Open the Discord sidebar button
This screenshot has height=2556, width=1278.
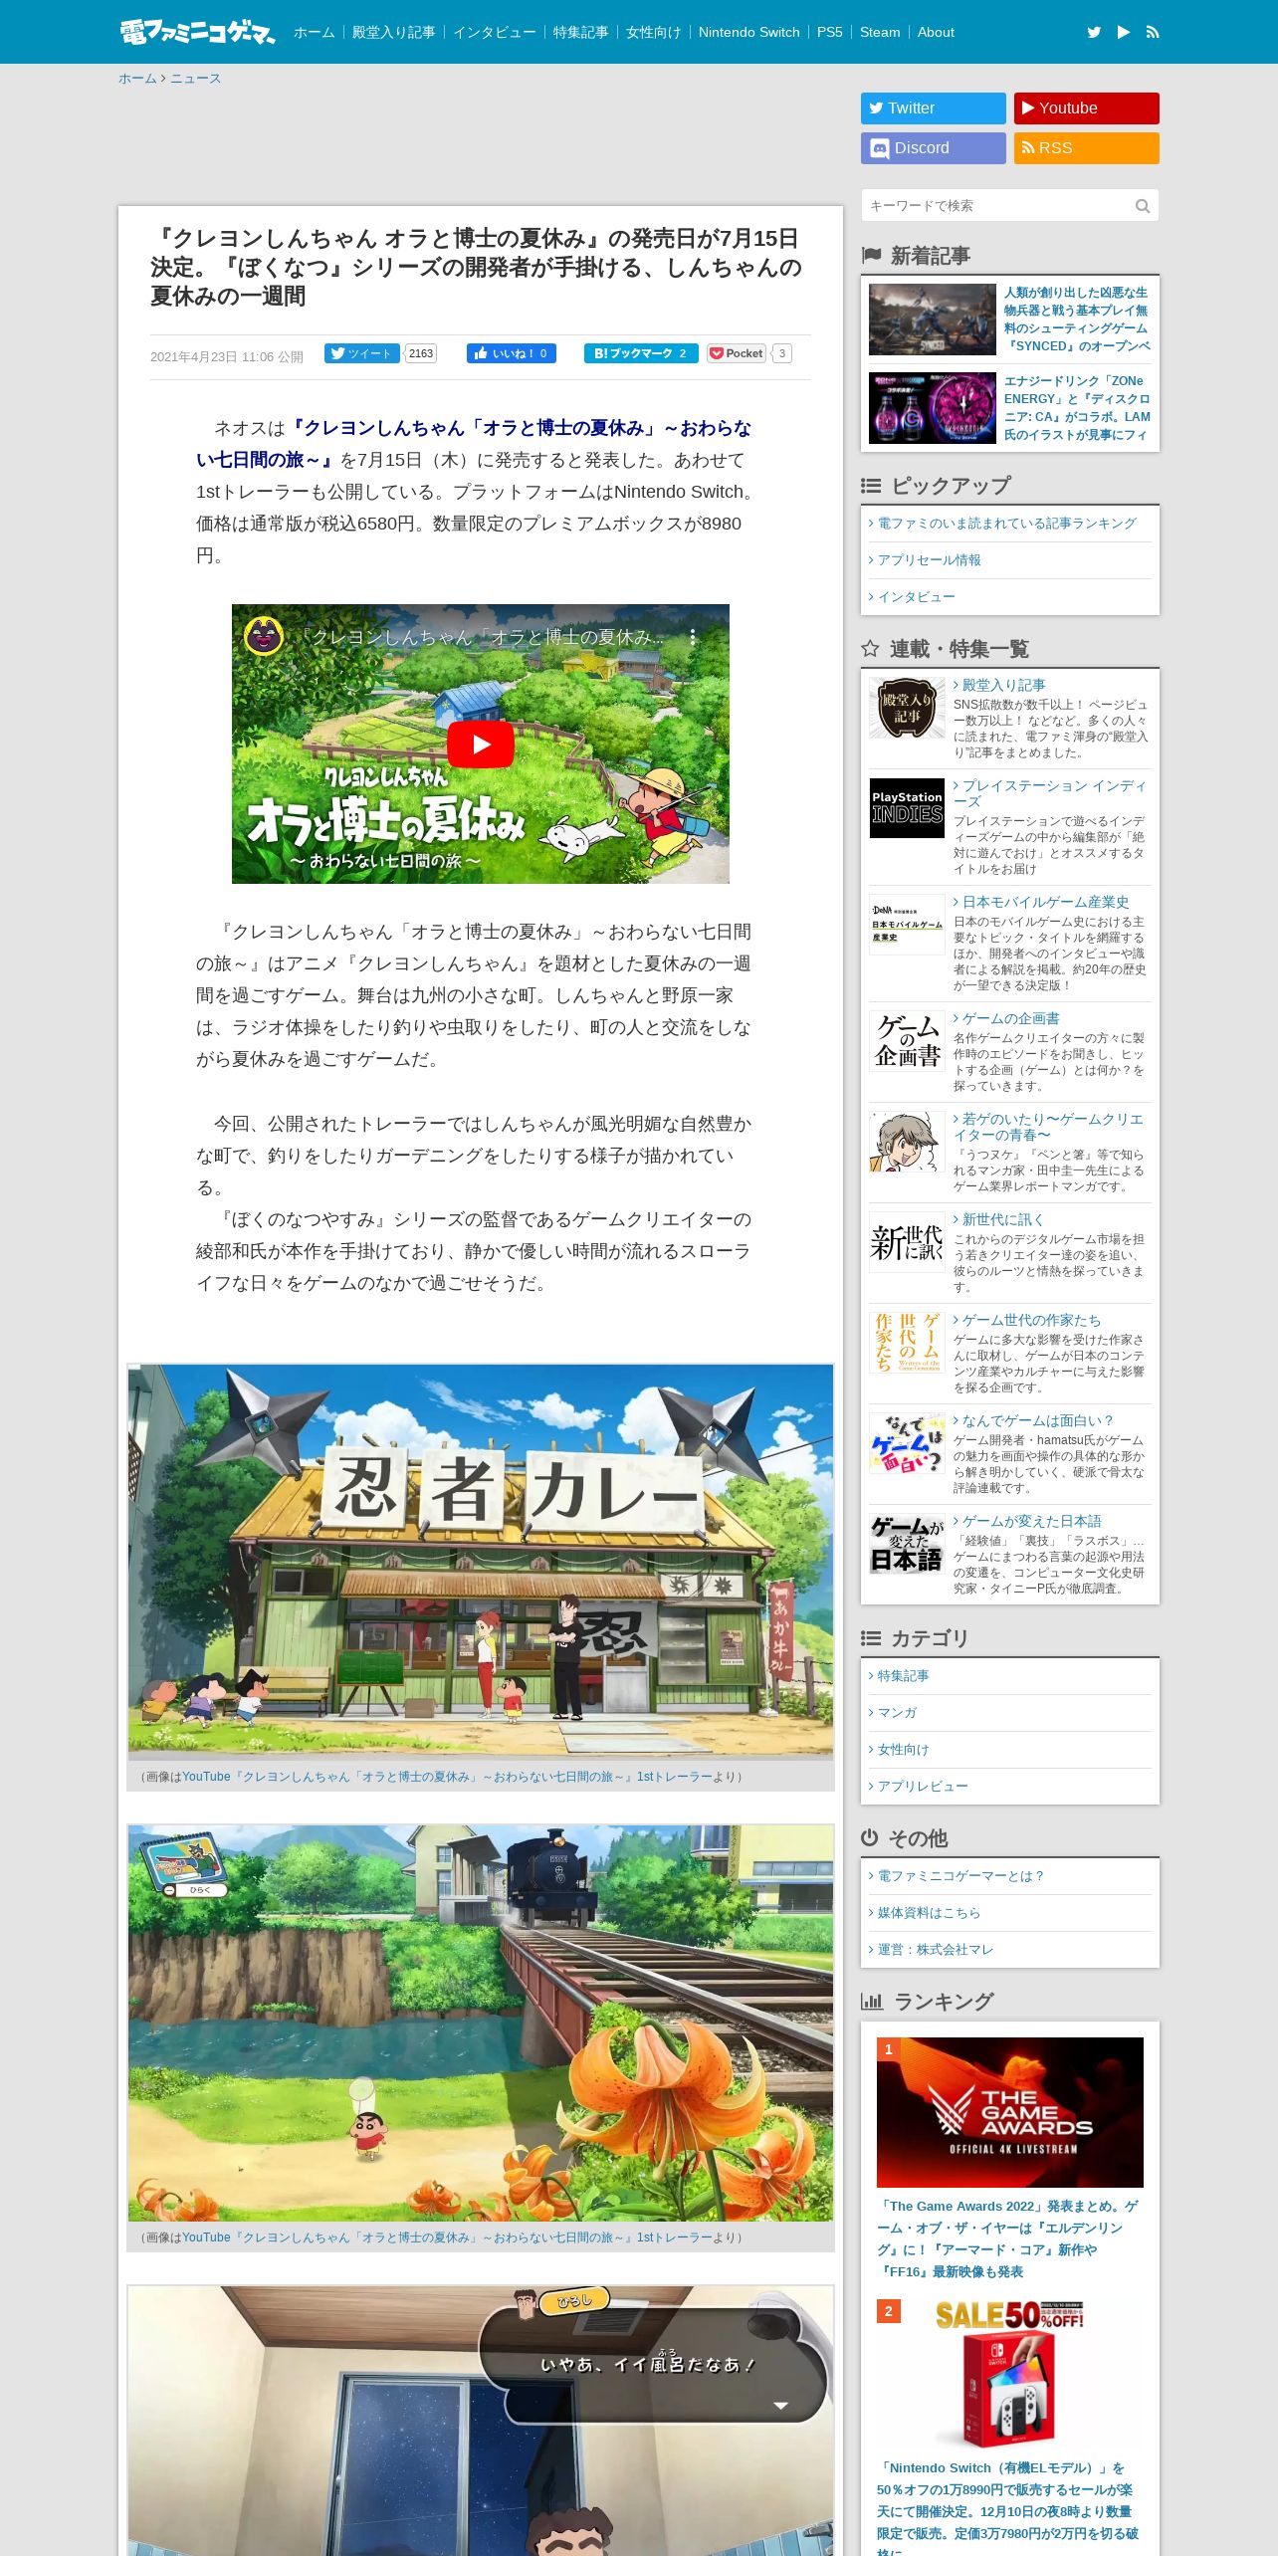click(x=934, y=148)
